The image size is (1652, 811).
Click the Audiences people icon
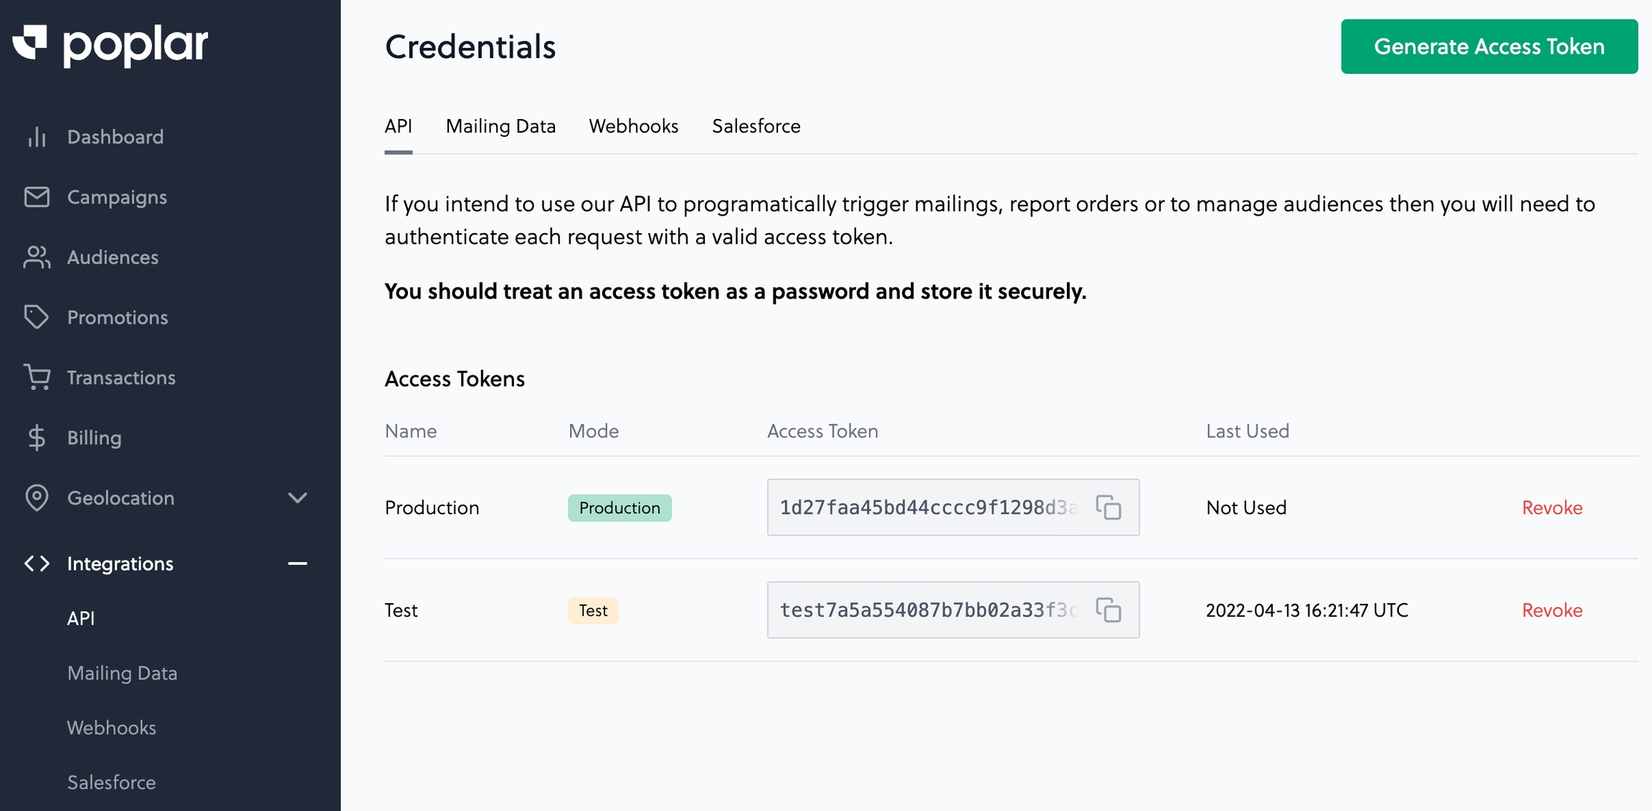click(x=37, y=257)
